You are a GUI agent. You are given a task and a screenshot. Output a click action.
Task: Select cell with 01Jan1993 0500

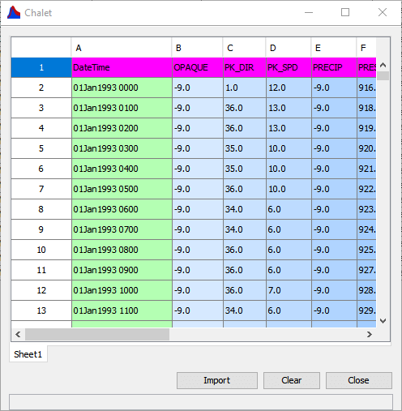coord(122,189)
